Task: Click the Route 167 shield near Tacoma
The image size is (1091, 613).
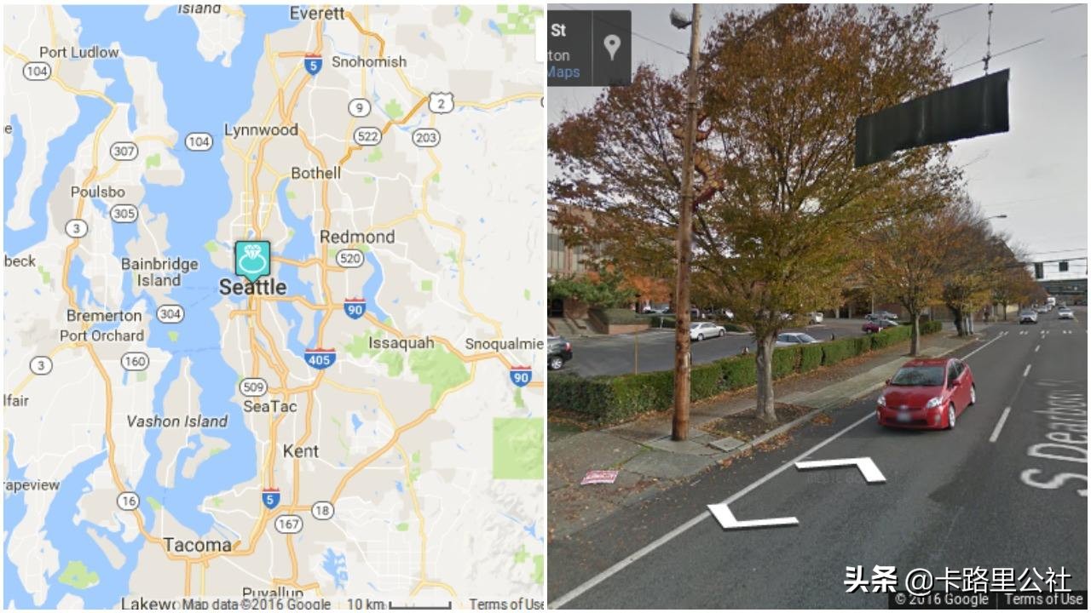Action: coord(288,524)
